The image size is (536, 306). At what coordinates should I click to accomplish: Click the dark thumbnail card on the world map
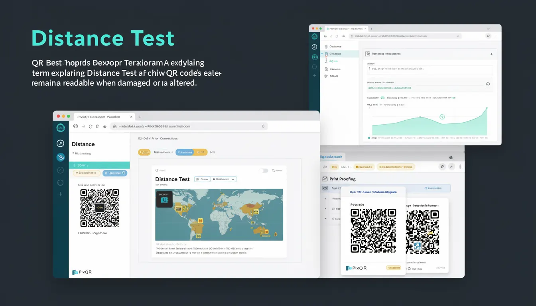coord(164,198)
